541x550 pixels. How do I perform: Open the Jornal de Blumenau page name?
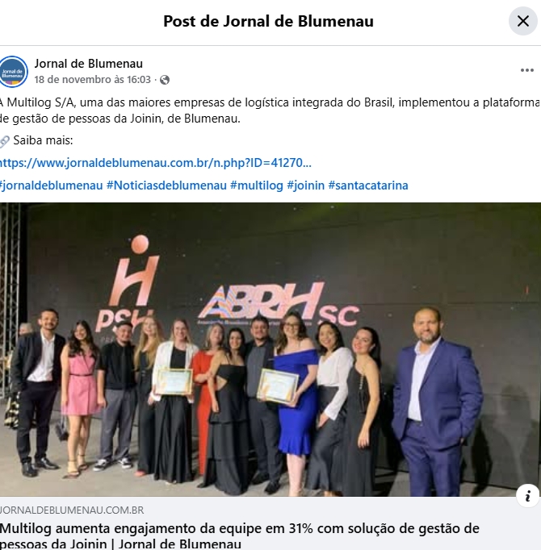point(89,64)
